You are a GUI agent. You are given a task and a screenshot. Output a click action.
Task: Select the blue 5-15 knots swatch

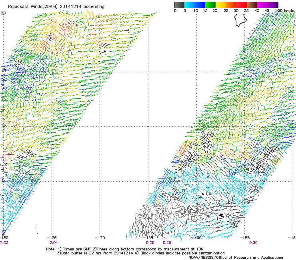(195, 5)
